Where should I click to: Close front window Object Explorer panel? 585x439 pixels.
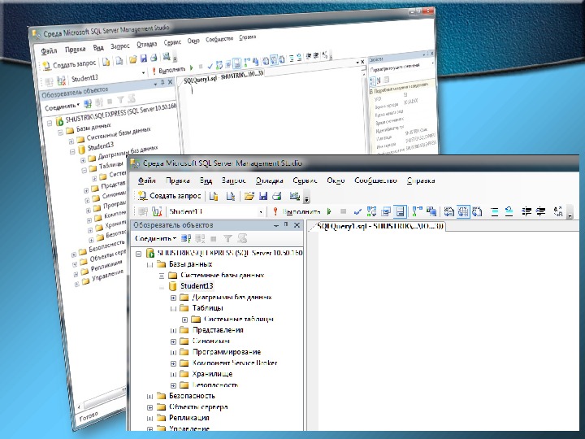pyautogui.click(x=297, y=225)
